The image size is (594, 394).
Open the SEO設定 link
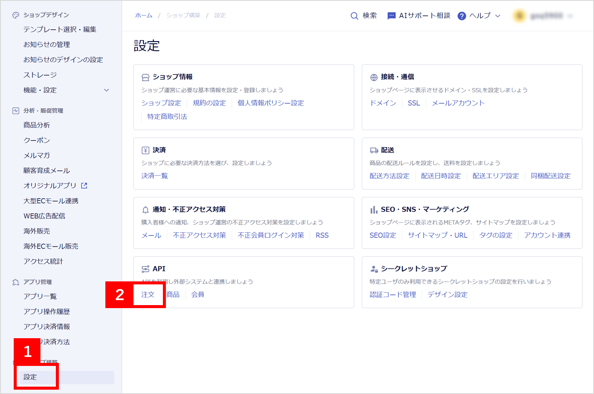point(383,235)
